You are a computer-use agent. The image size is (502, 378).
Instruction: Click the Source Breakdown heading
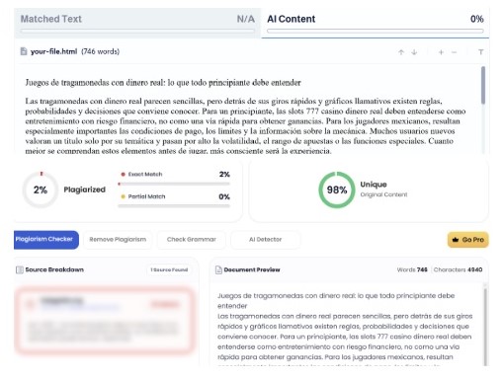[54, 269]
